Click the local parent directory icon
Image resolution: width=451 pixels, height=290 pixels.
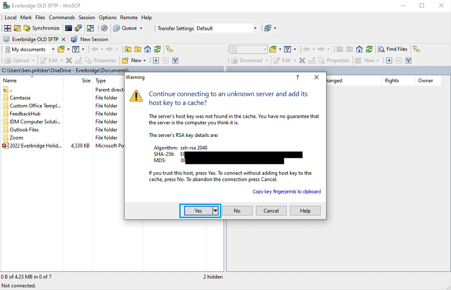click(x=128, y=49)
